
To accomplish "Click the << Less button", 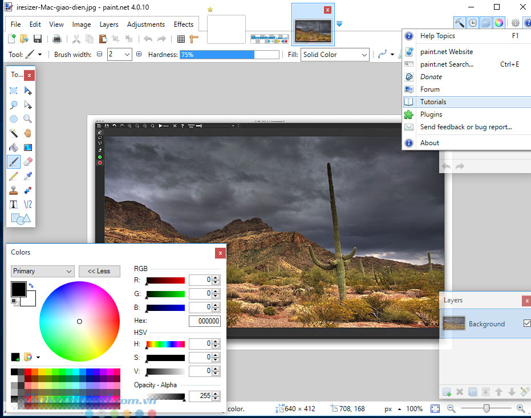I will click(x=99, y=271).
